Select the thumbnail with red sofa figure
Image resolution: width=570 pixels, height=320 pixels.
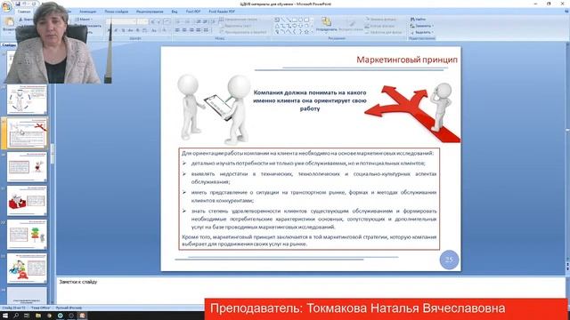(x=27, y=201)
